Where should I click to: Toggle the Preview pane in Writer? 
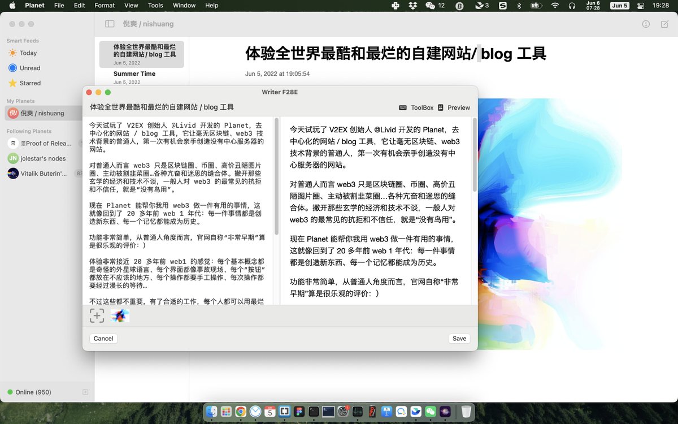[458, 107]
